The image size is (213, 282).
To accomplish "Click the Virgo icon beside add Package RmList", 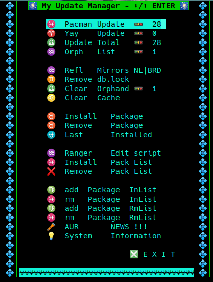I will click(x=51, y=208).
